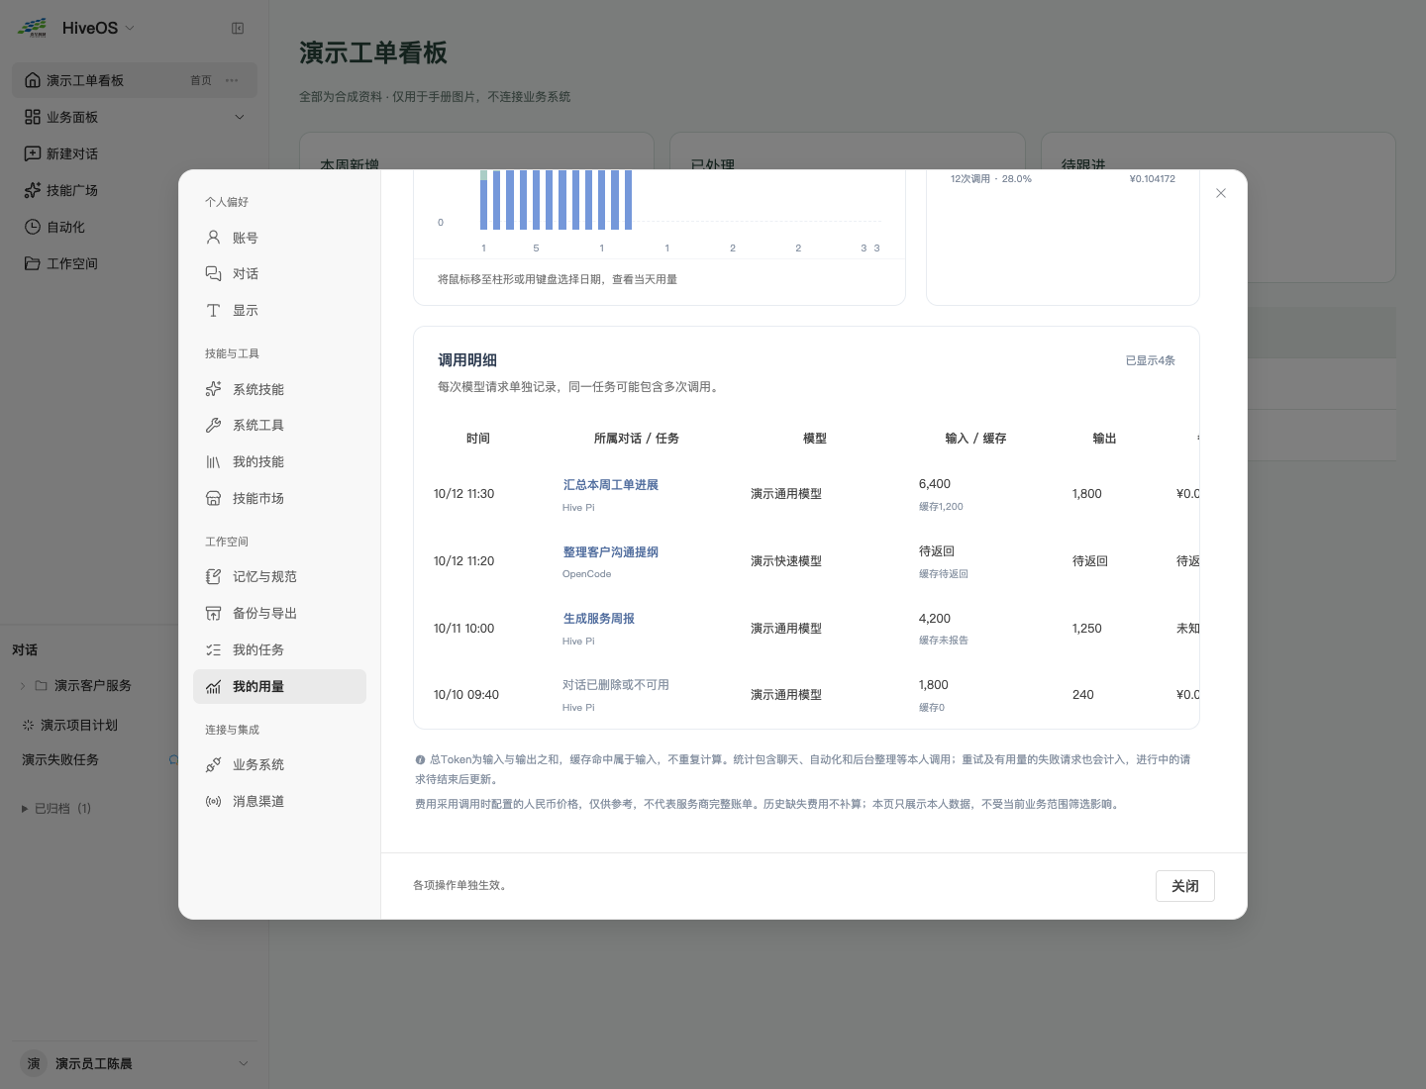Click the 演示工单看板 home icon

pos(33,80)
